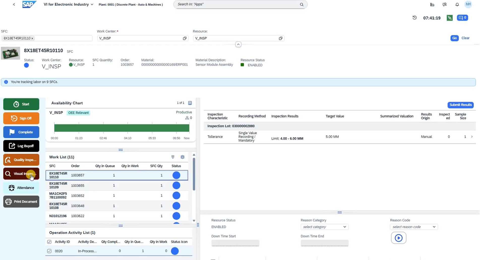This screenshot has width=480, height=260.
Task: Open Availability Chart list view icon
Action: [x=190, y=103]
